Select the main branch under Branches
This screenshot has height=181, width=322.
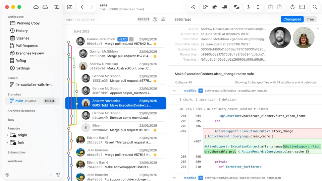tap(33, 101)
